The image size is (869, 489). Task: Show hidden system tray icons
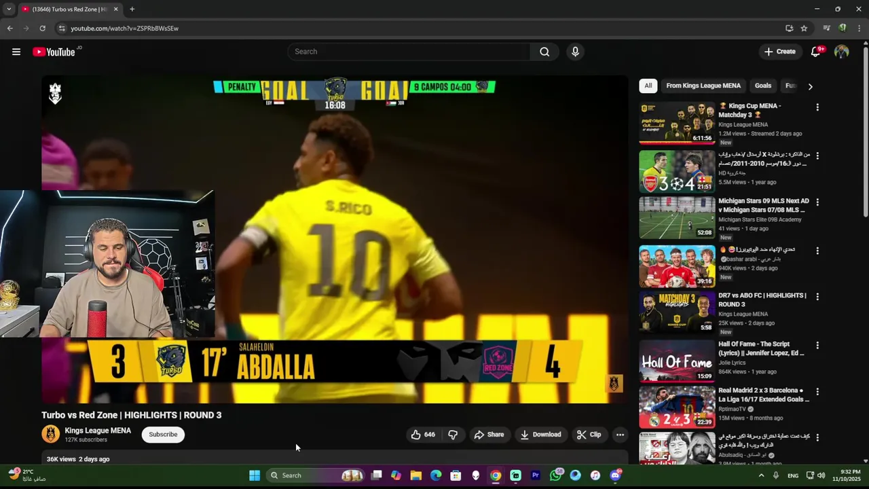tap(761, 475)
